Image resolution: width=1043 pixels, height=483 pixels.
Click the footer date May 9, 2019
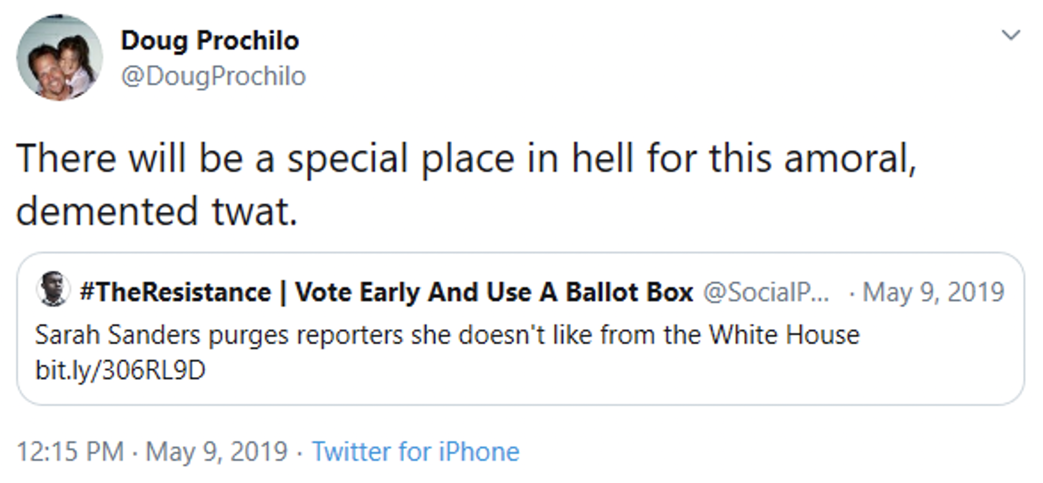coord(216,451)
